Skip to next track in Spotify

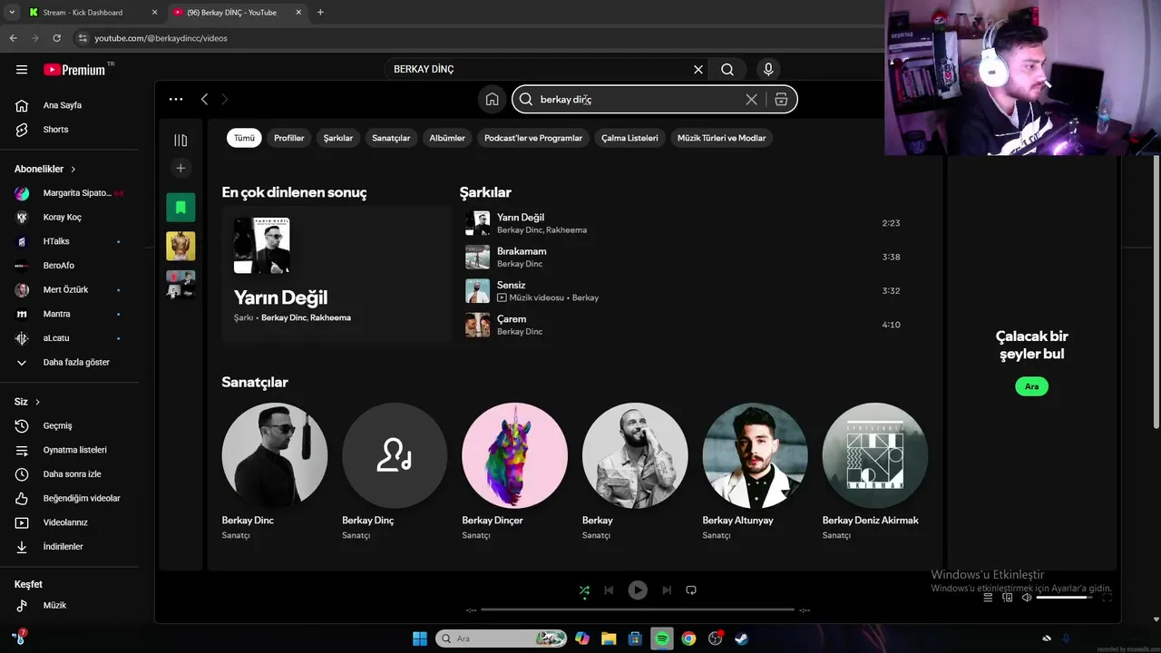click(667, 590)
